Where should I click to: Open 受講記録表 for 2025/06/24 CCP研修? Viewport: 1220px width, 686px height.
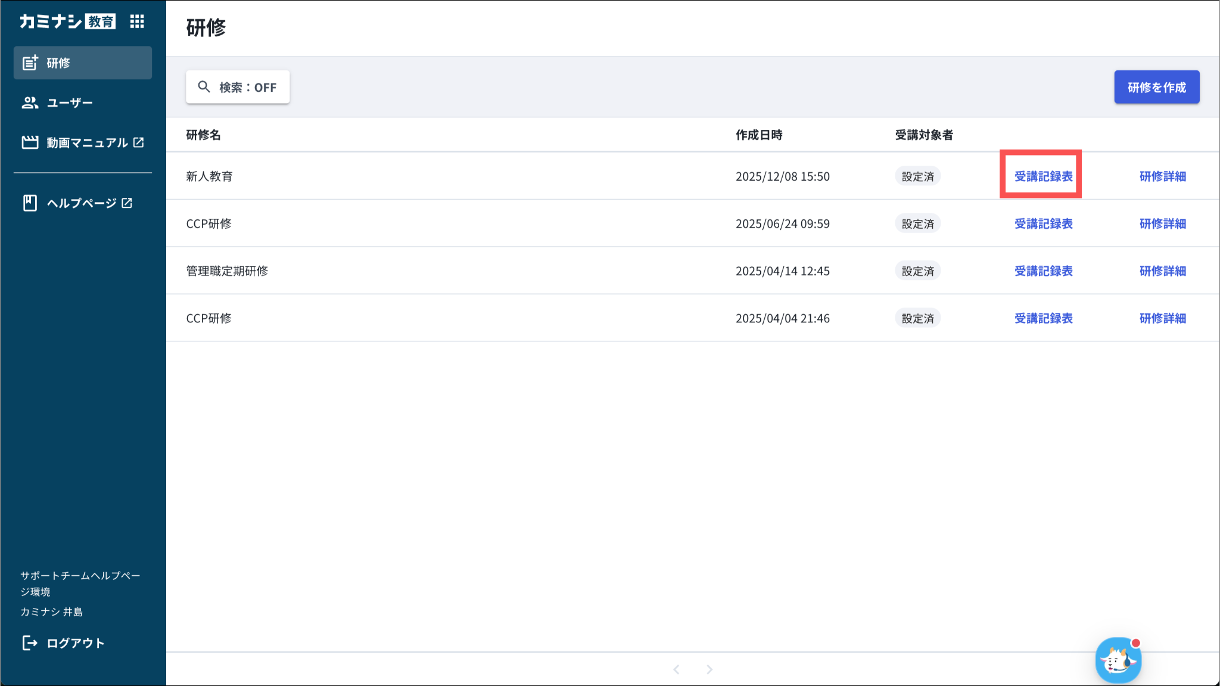click(x=1043, y=224)
